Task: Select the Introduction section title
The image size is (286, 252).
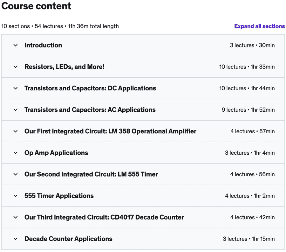Action: click(43, 45)
